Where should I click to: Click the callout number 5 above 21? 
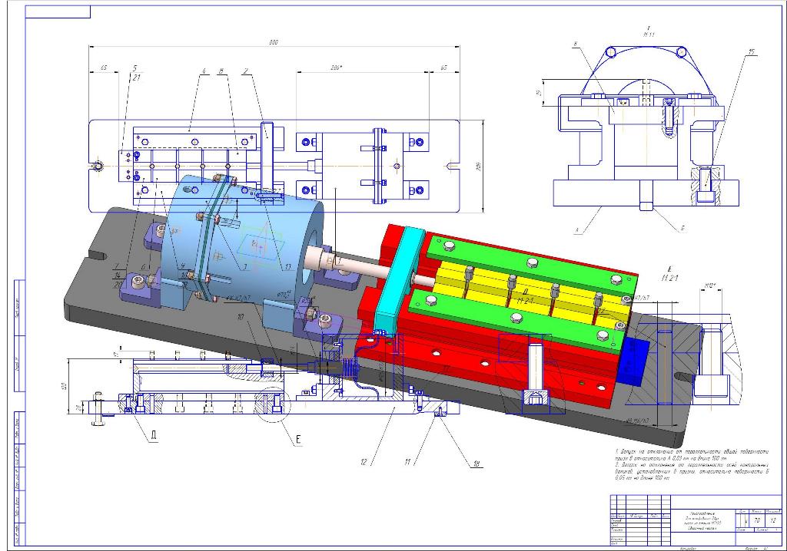coord(134,68)
